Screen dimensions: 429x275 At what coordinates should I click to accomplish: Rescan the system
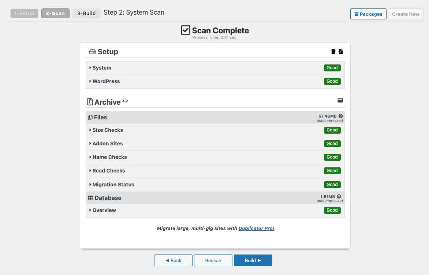tap(213, 260)
